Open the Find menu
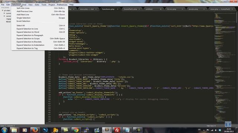 [x=24, y=5]
